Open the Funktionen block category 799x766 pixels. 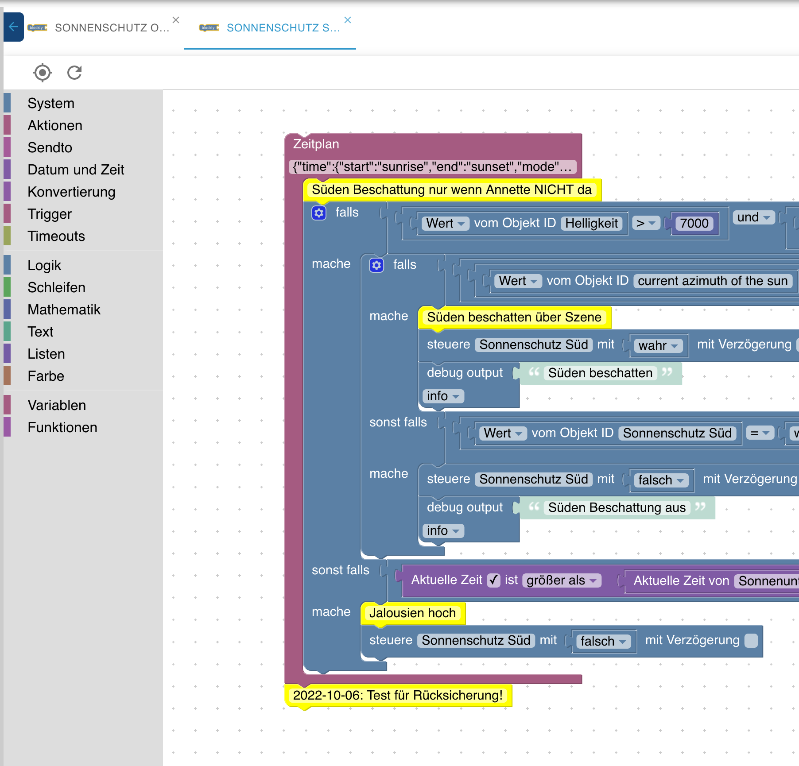83,427
